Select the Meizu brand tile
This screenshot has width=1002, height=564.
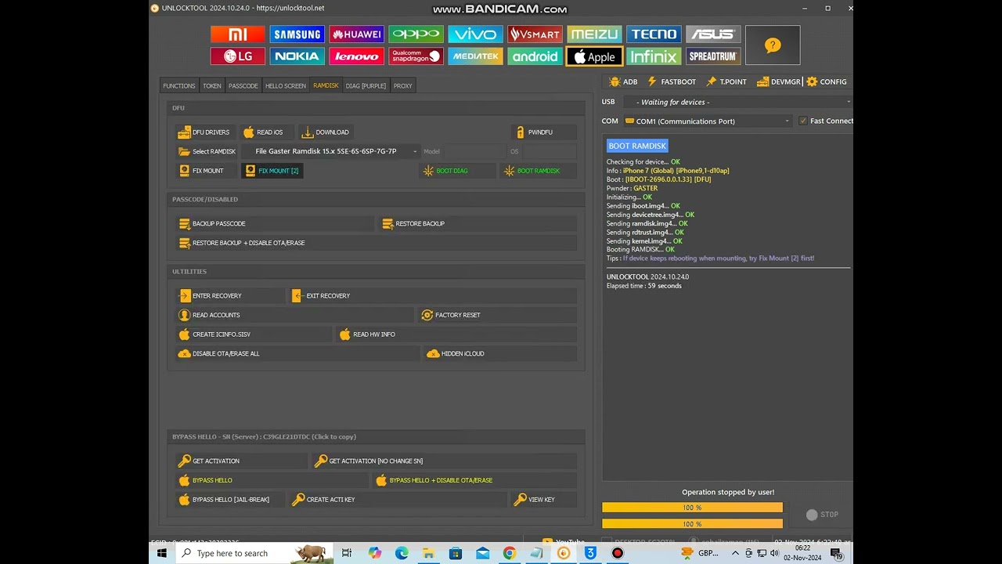pyautogui.click(x=594, y=34)
